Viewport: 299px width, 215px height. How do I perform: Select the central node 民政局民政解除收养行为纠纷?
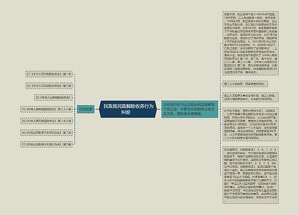point(127,109)
